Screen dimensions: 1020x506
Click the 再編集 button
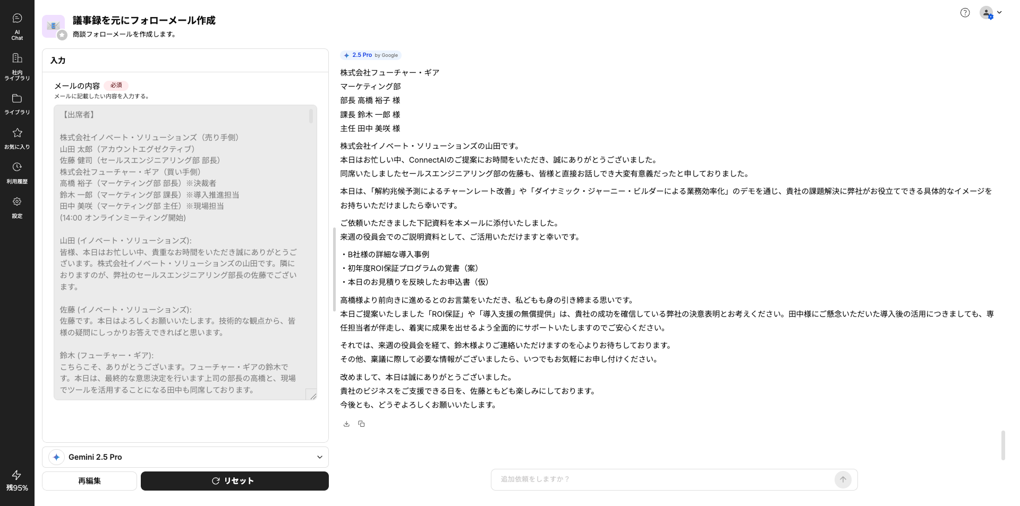(x=89, y=481)
